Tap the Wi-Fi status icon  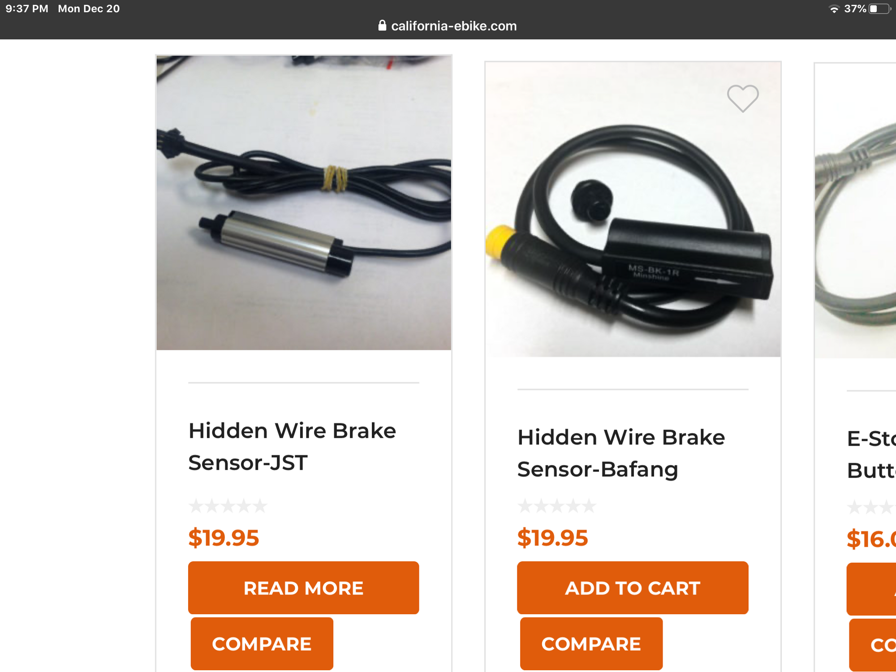(x=834, y=9)
